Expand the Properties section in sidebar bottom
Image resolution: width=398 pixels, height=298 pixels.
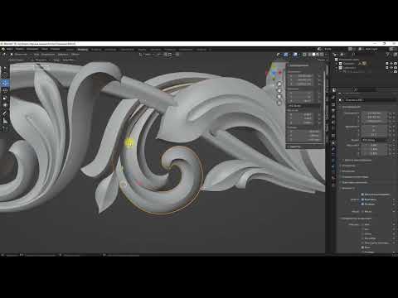(295, 147)
